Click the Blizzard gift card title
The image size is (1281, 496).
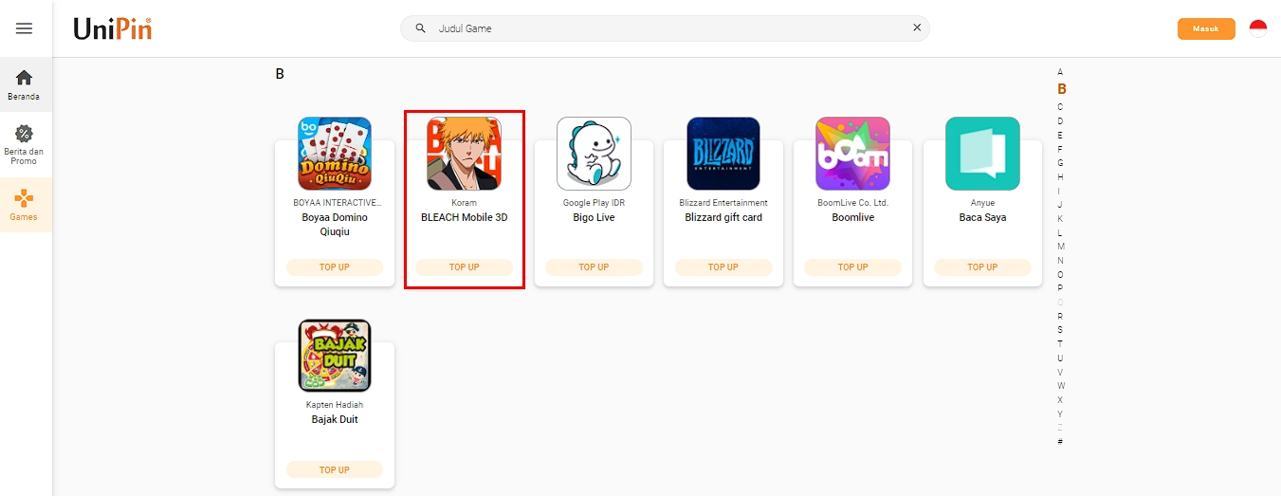[723, 217]
